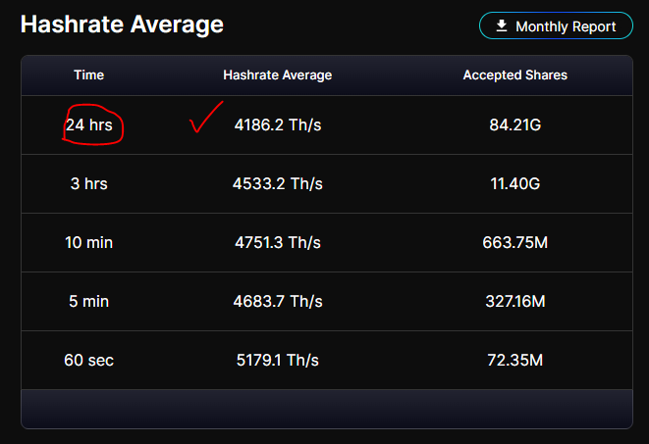Click the Time column header
The height and width of the screenshot is (444, 649).
click(89, 74)
